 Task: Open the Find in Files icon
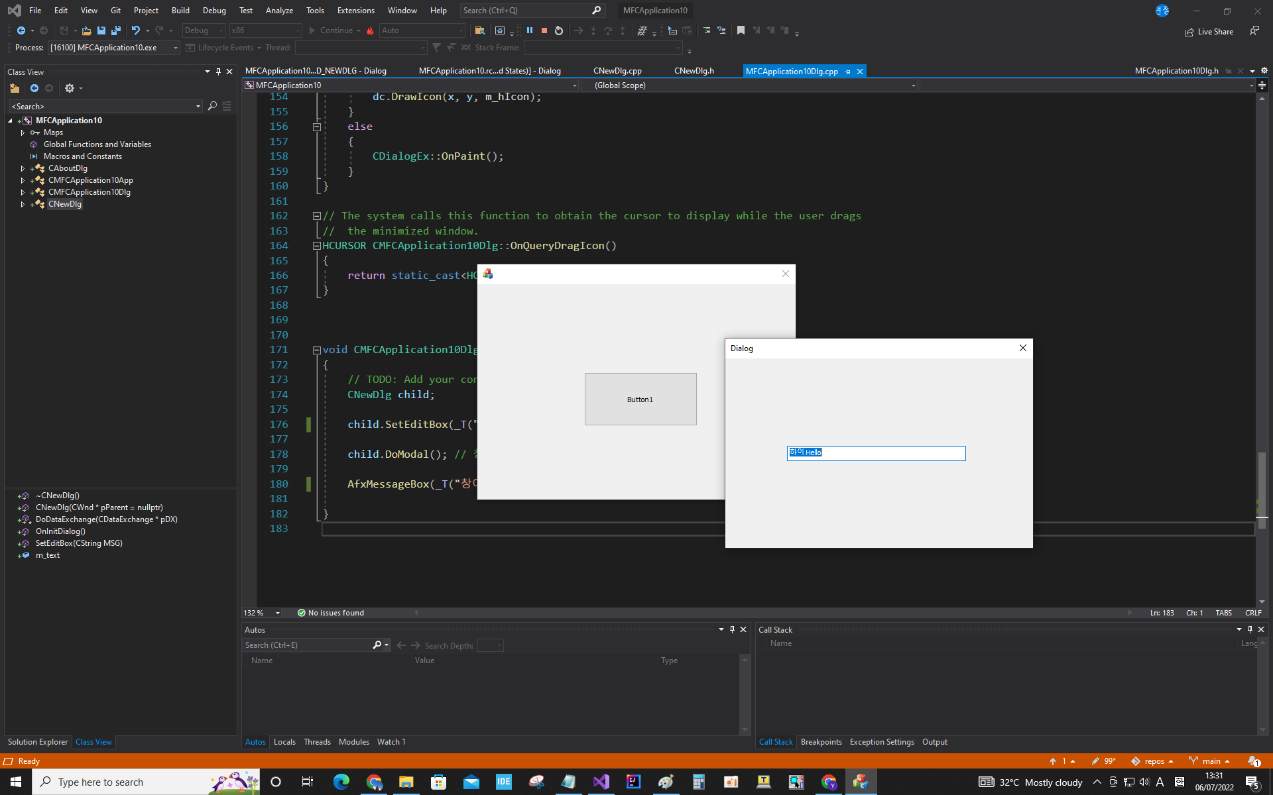(480, 30)
